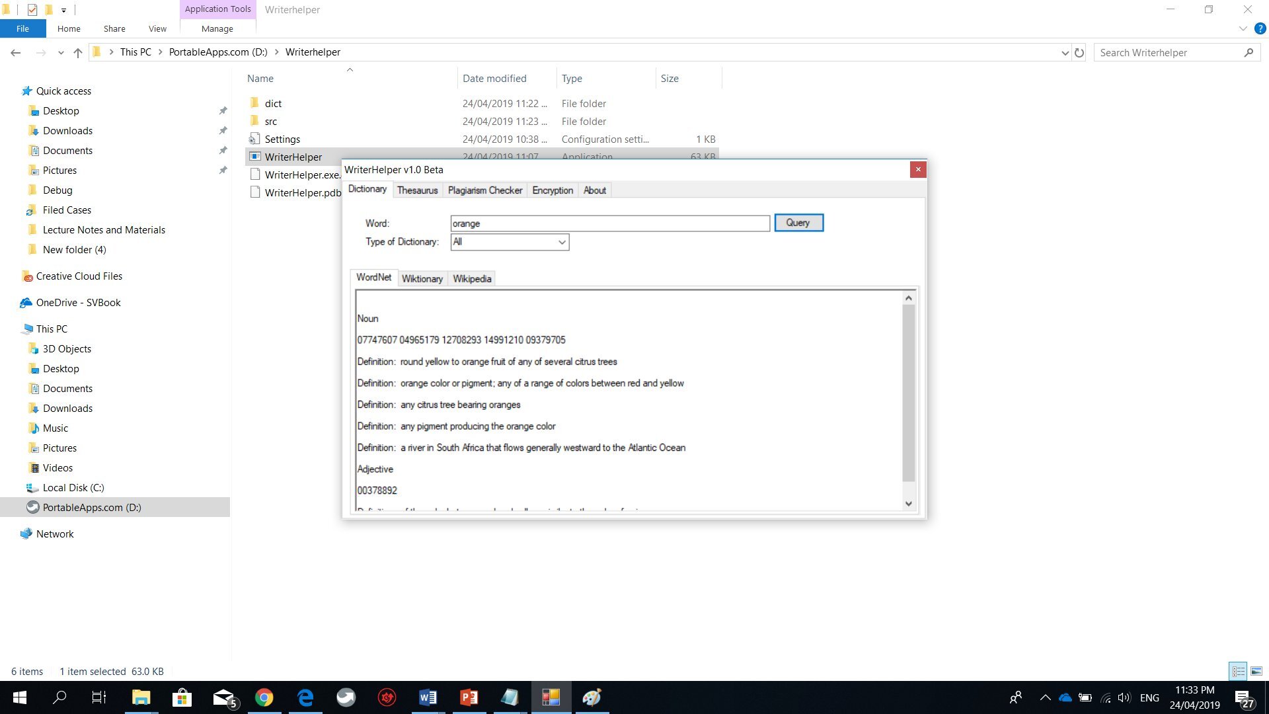Select the WriterHelper application file
This screenshot has height=714, width=1269.
[293, 157]
